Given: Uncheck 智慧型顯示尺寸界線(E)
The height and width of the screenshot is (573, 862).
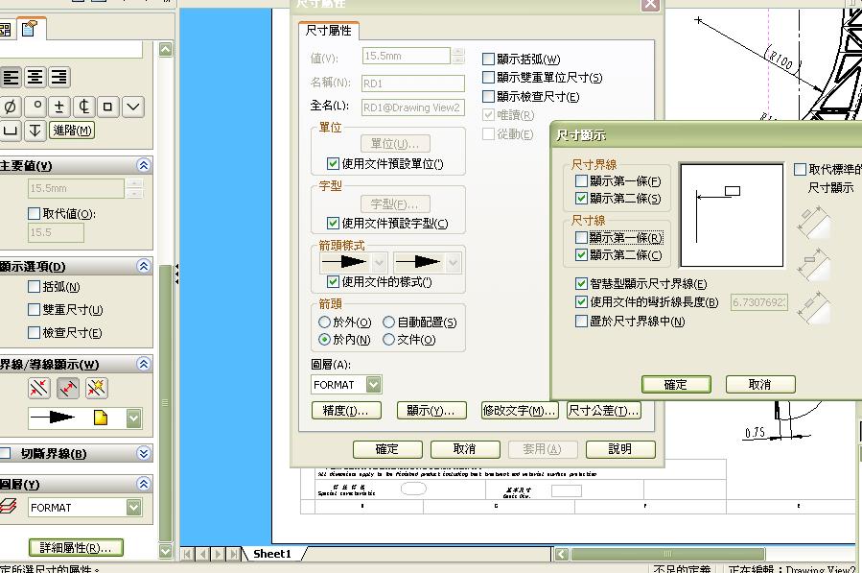Looking at the screenshot, I should coord(581,283).
